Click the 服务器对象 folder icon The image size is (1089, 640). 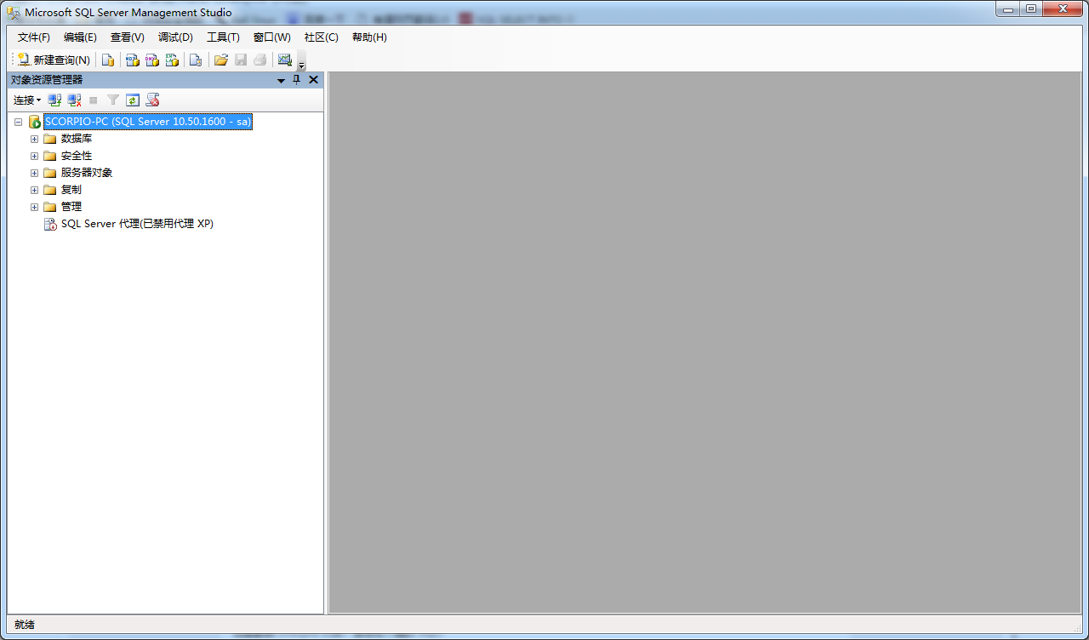click(50, 173)
